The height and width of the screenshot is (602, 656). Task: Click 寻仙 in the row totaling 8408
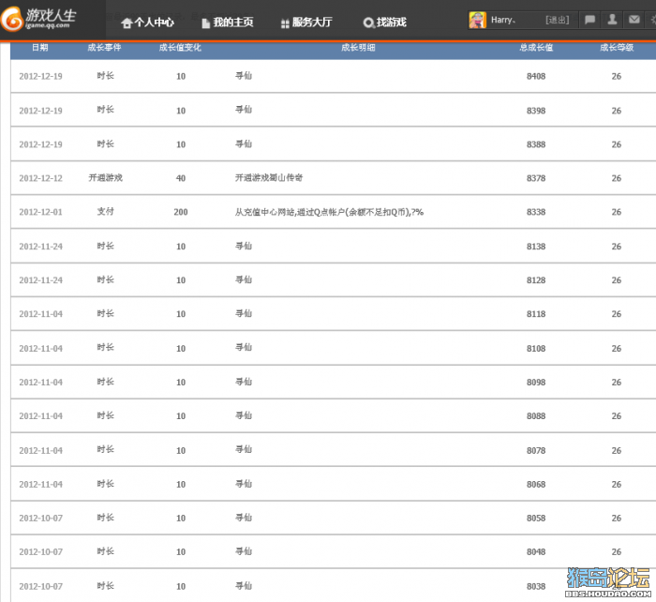[x=244, y=76]
